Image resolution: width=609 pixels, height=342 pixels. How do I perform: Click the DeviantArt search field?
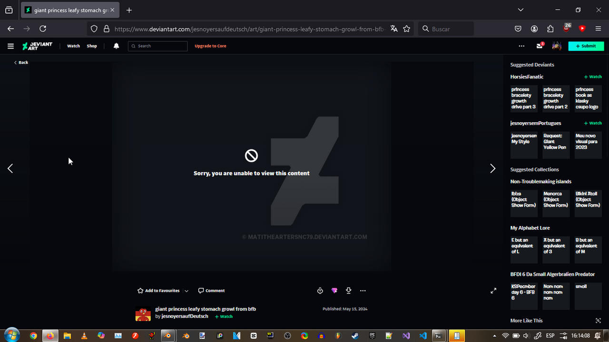coord(157,46)
